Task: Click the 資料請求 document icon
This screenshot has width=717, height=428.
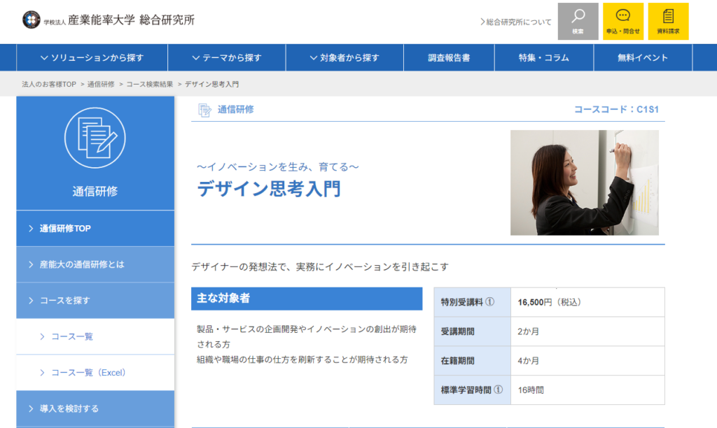Action: click(x=668, y=17)
